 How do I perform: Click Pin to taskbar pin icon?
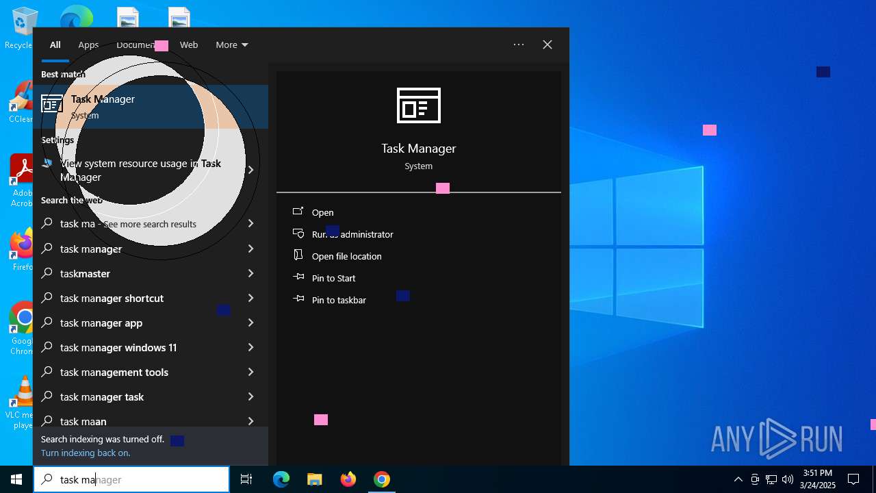coord(298,299)
